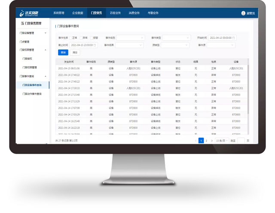275x213 pixels.
Task: Switch to the 访客业务 top menu
Action: pos(115,13)
